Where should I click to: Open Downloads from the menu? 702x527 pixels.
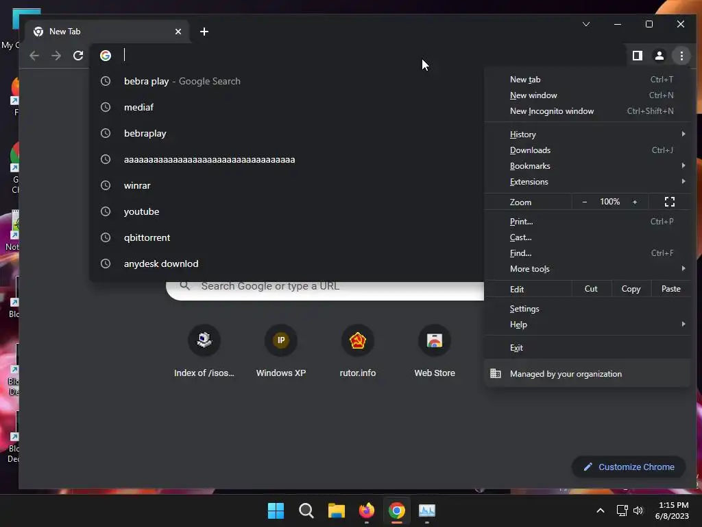587,150
